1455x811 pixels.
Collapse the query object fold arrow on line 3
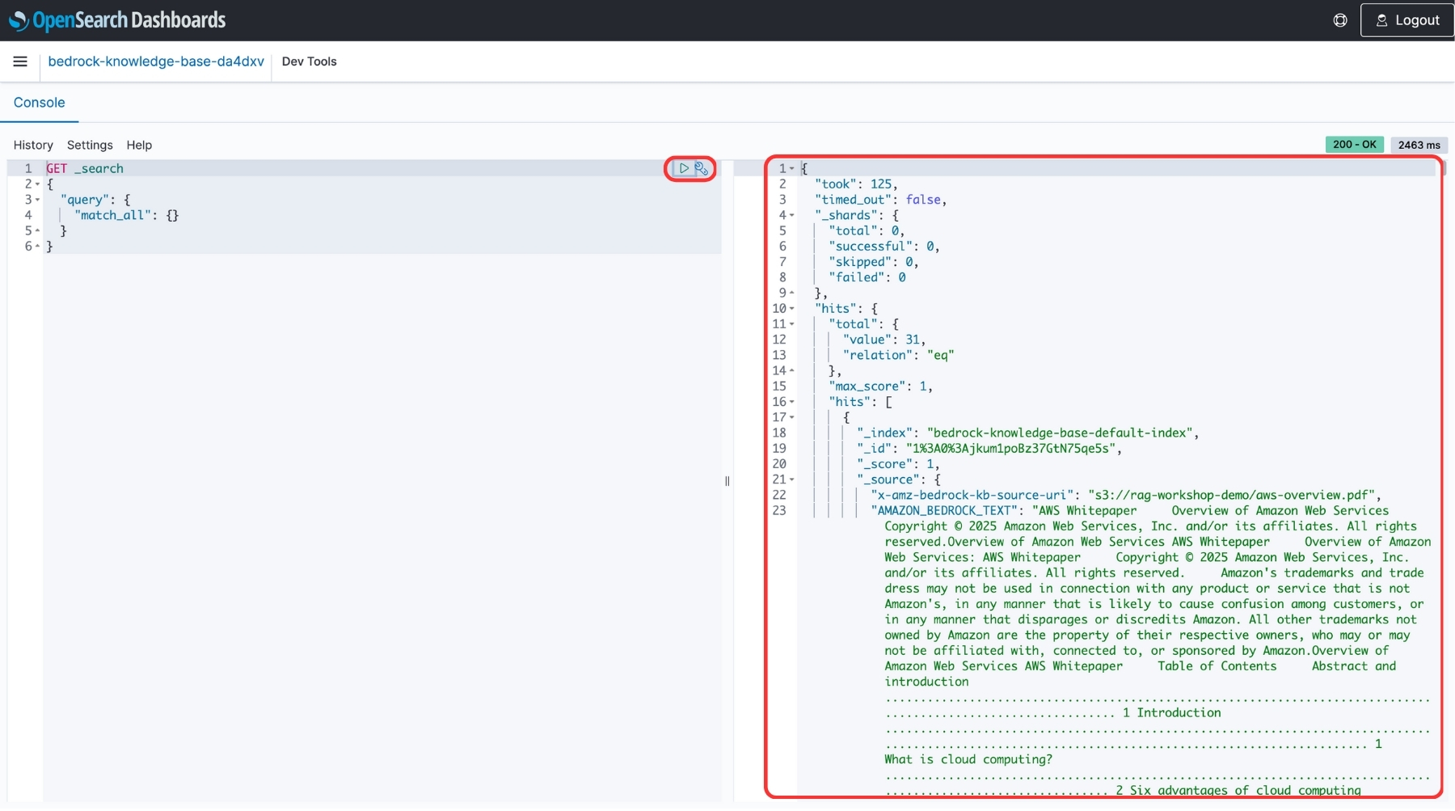(x=37, y=200)
